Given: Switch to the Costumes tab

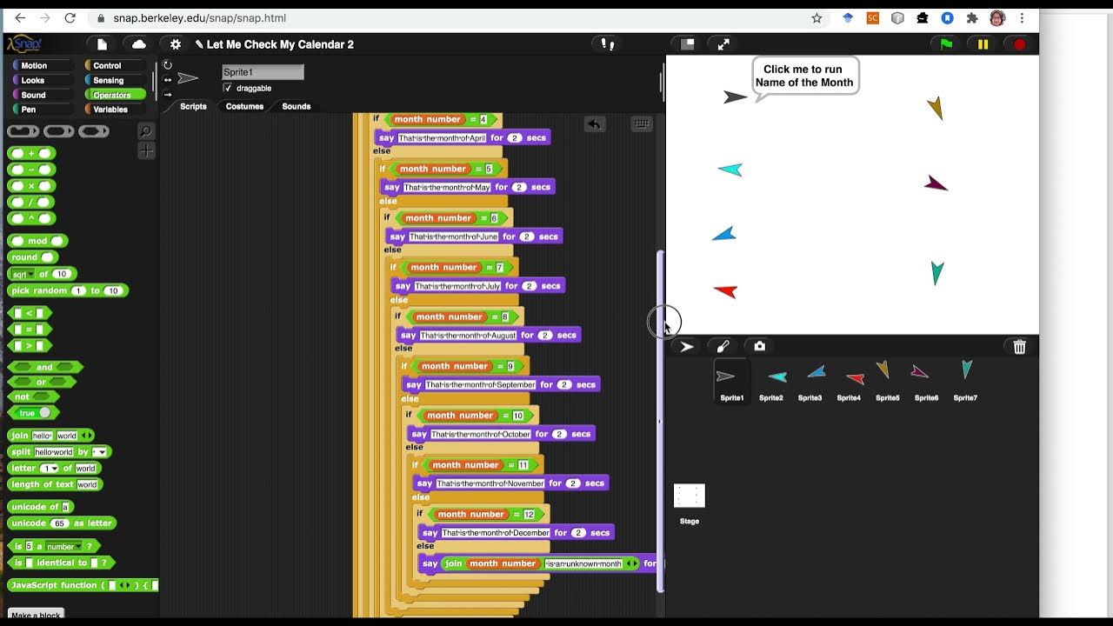Looking at the screenshot, I should tap(244, 106).
